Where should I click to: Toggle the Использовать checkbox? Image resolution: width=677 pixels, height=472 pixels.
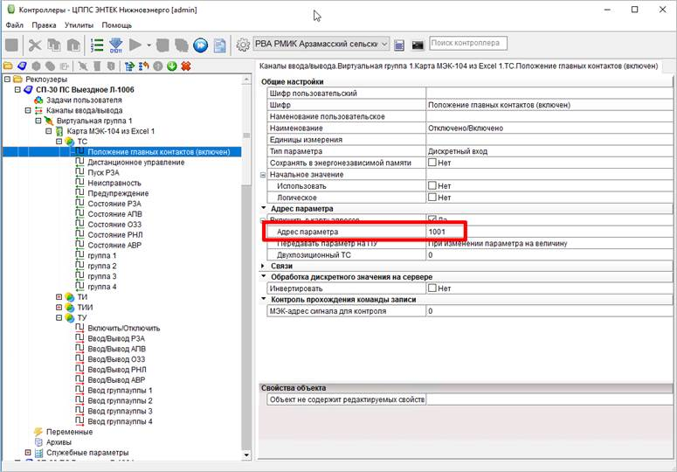[432, 185]
